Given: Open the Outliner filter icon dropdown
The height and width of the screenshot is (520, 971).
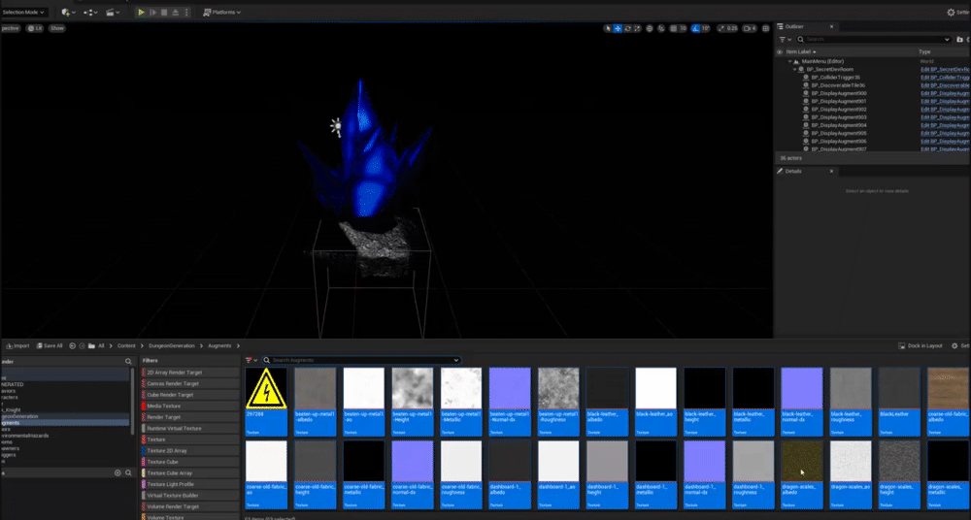Looking at the screenshot, I should [x=785, y=39].
